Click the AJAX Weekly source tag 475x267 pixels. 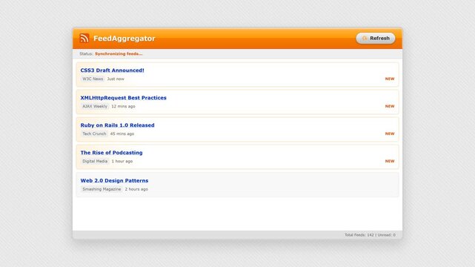95,106
